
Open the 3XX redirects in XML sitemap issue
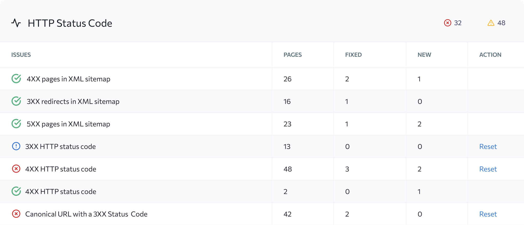(73, 101)
